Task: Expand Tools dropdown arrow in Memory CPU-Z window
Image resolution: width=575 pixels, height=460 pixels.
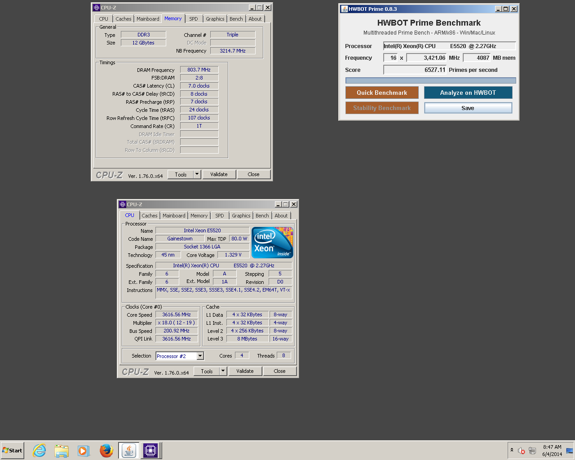Action: 197,174
